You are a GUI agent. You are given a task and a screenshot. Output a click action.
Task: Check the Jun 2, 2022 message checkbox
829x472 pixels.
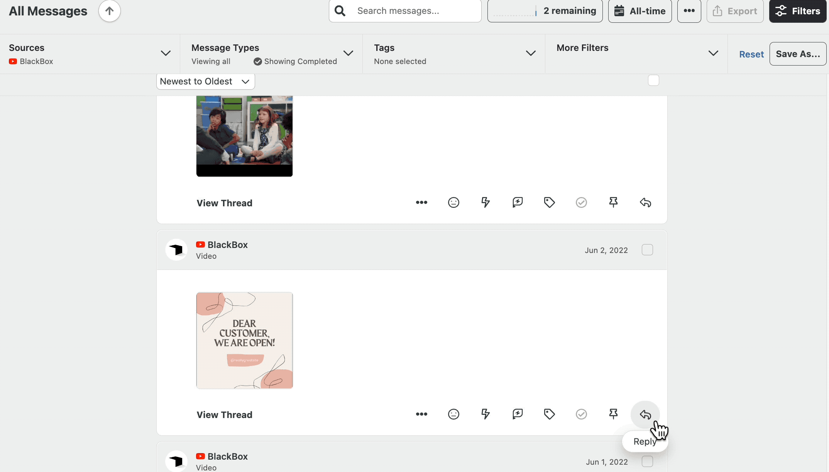(x=647, y=249)
